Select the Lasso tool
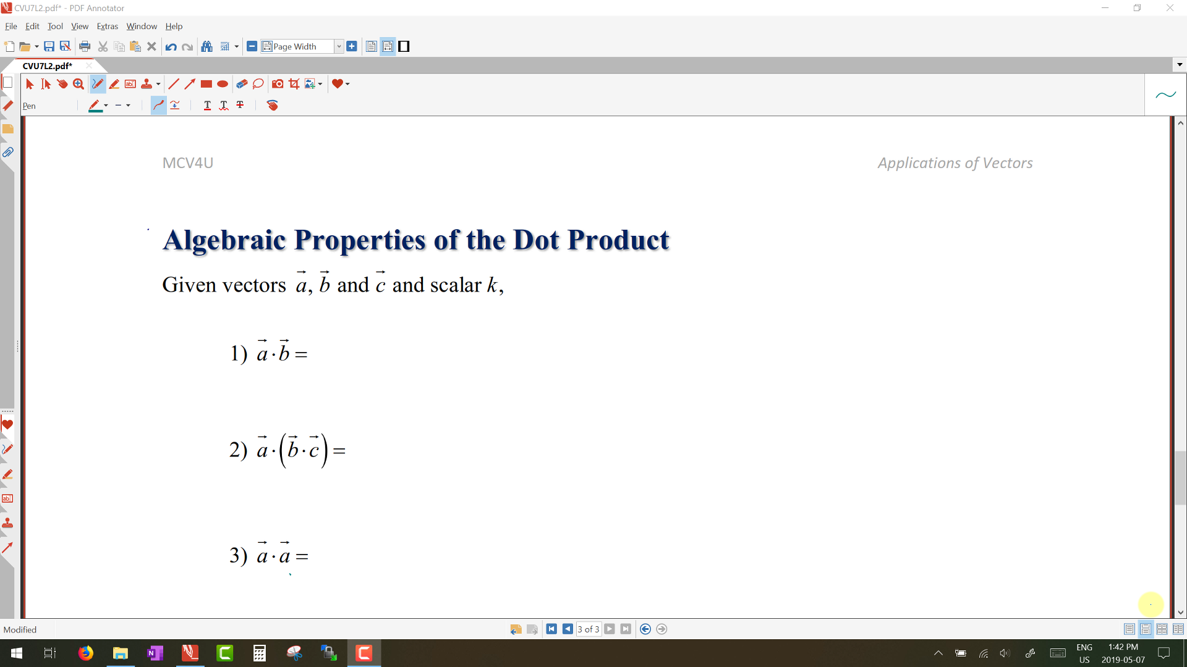Image resolution: width=1187 pixels, height=667 pixels. (x=258, y=84)
